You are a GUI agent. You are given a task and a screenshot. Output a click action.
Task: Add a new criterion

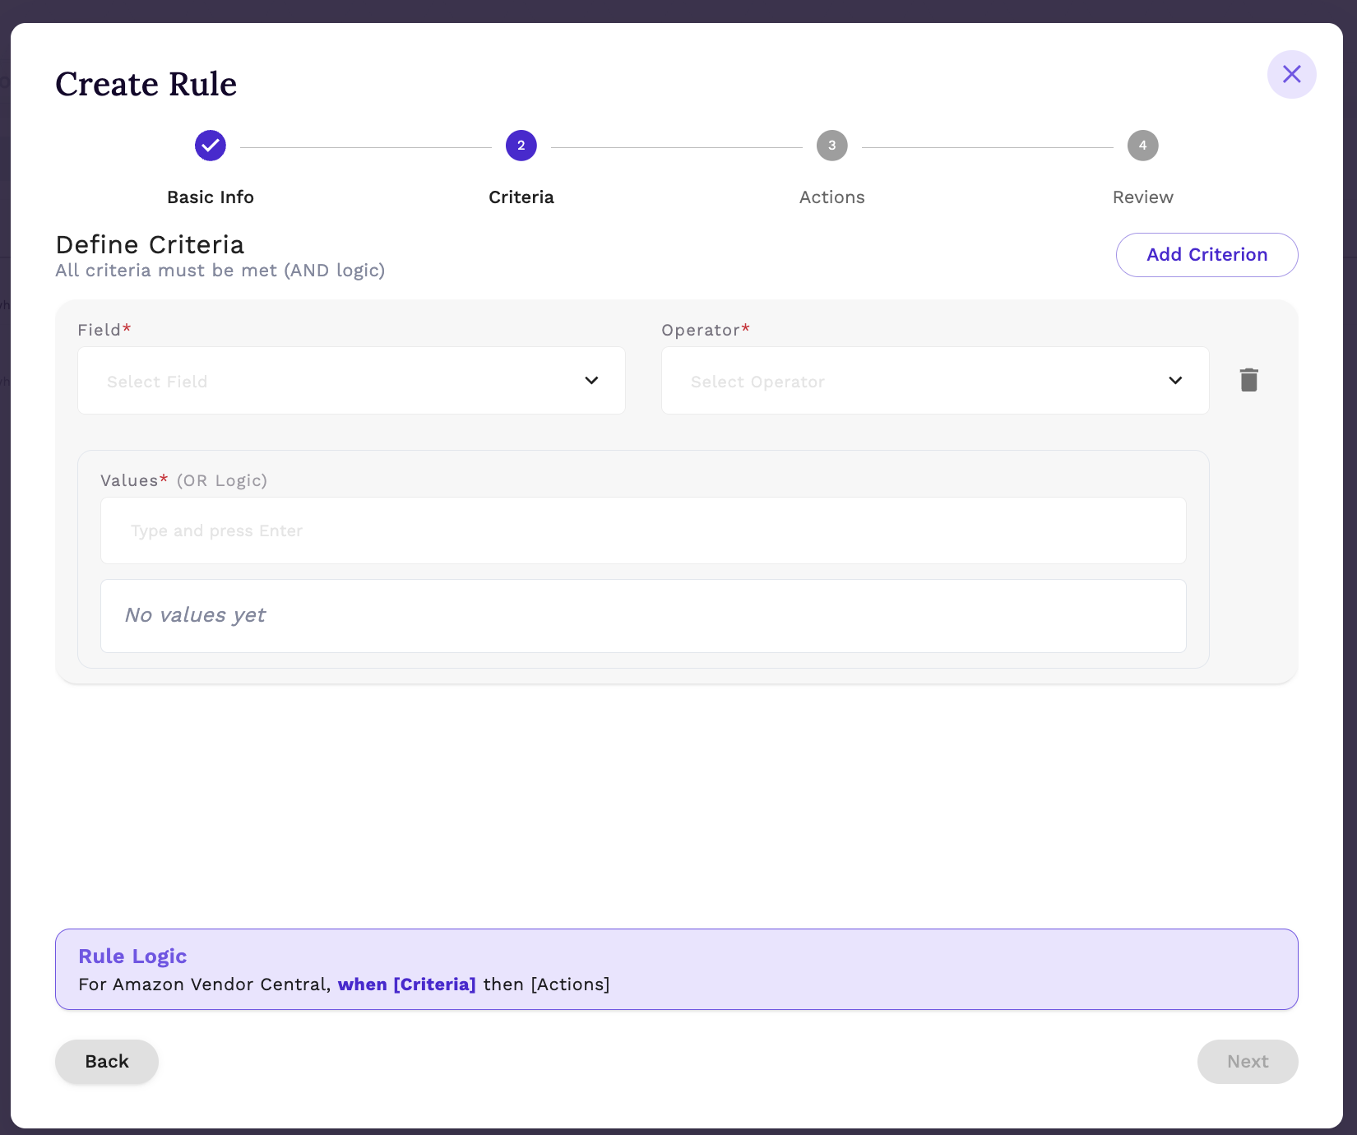(1207, 255)
